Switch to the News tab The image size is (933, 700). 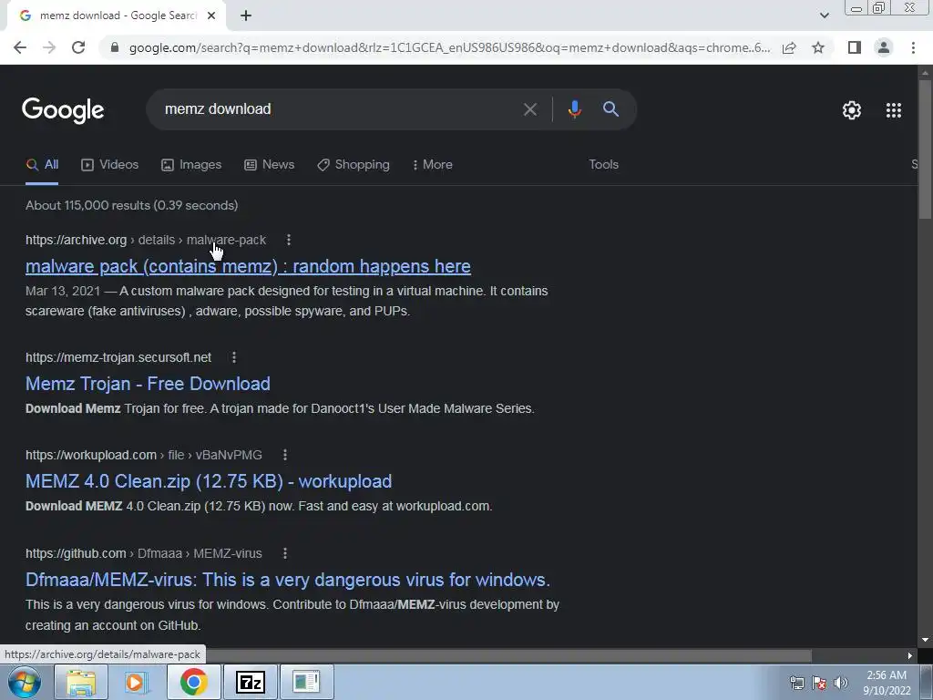(x=269, y=165)
